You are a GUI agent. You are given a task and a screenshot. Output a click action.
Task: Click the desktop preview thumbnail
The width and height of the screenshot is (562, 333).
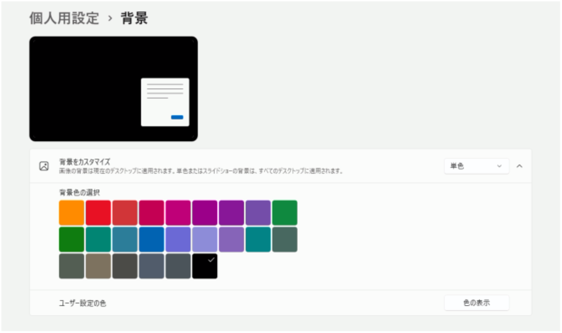click(x=113, y=88)
